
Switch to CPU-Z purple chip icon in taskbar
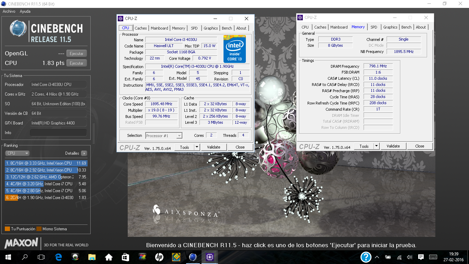pos(209,257)
